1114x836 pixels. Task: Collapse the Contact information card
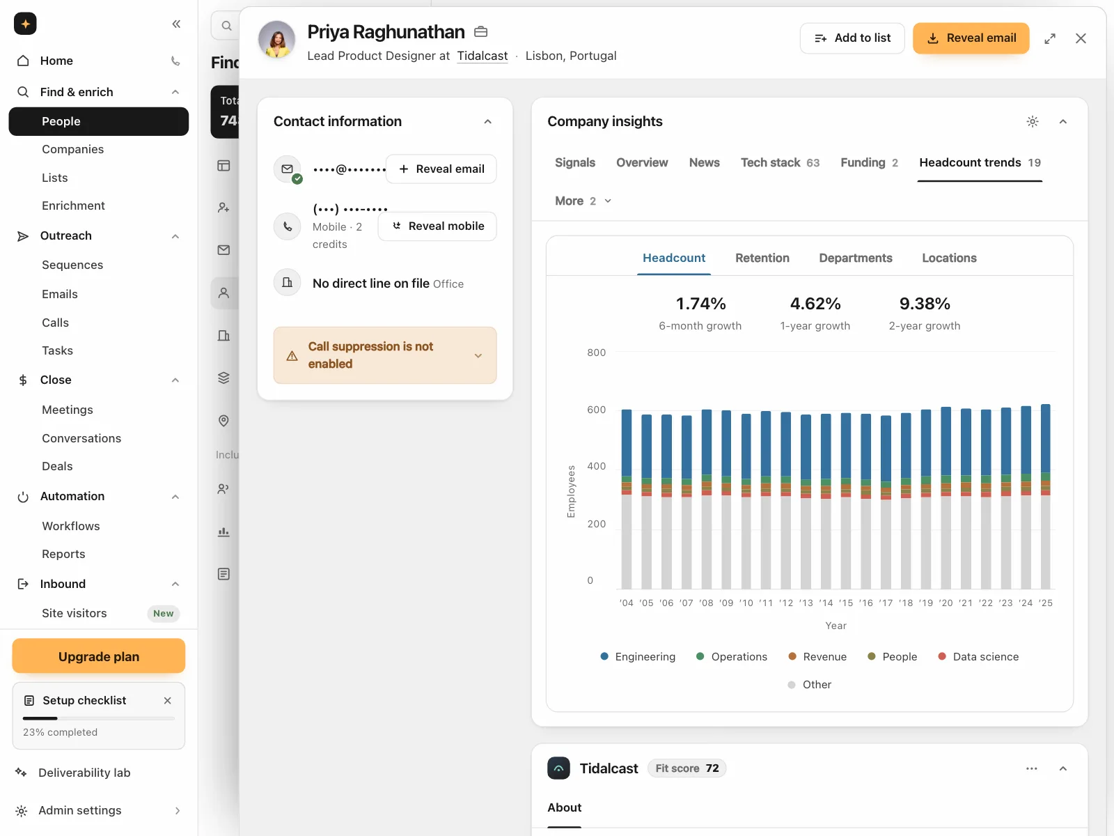488,122
